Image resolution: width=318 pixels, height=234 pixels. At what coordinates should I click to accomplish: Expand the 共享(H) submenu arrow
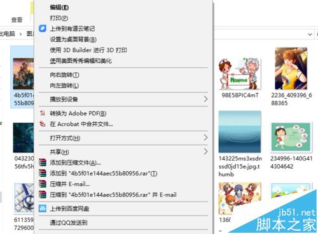(x=205, y=152)
